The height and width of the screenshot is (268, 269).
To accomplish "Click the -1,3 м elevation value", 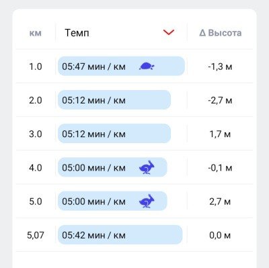I will pos(220,66).
